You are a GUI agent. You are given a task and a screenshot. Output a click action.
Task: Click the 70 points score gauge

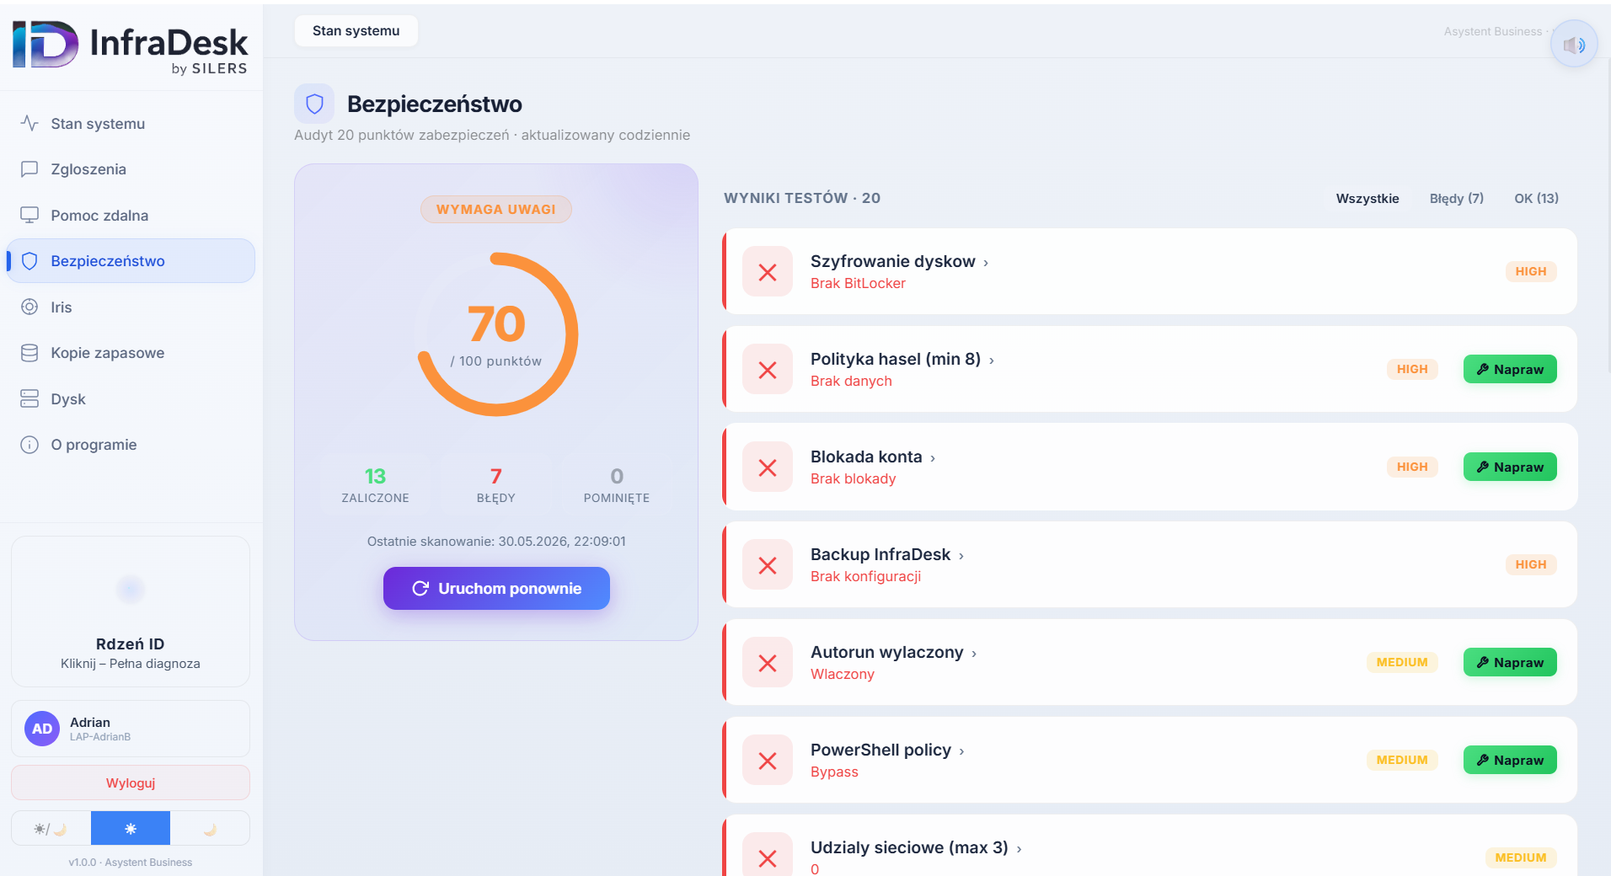tap(497, 334)
